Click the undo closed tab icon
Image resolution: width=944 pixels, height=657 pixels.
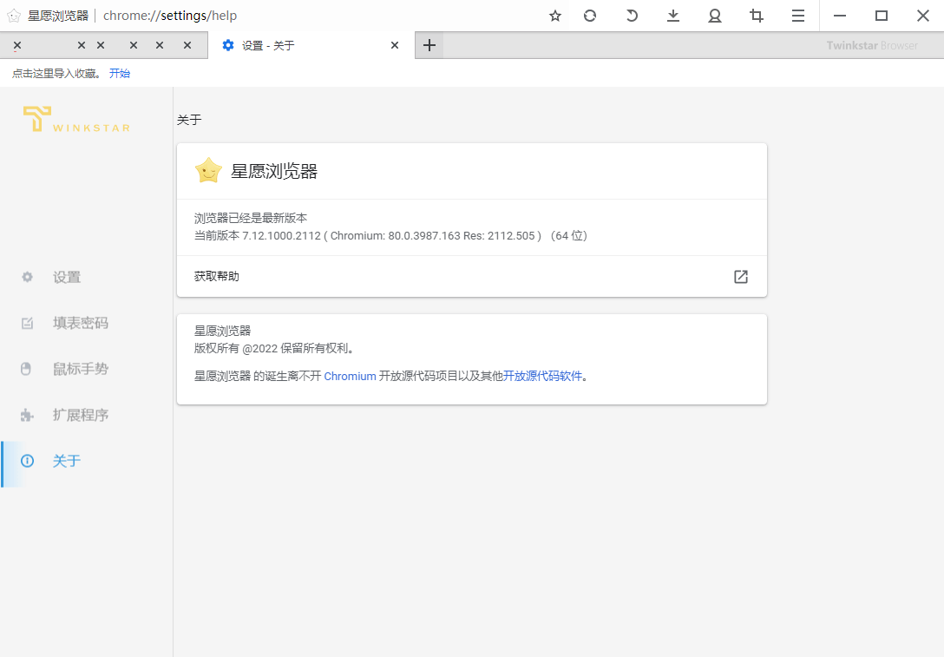632,16
